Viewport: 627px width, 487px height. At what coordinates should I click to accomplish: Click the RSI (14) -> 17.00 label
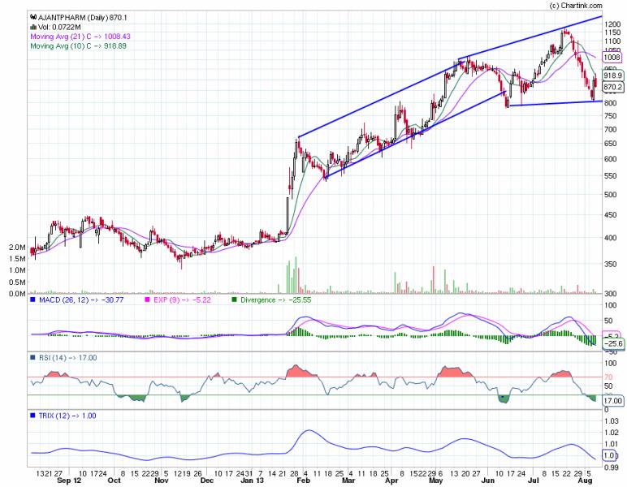(x=68, y=358)
